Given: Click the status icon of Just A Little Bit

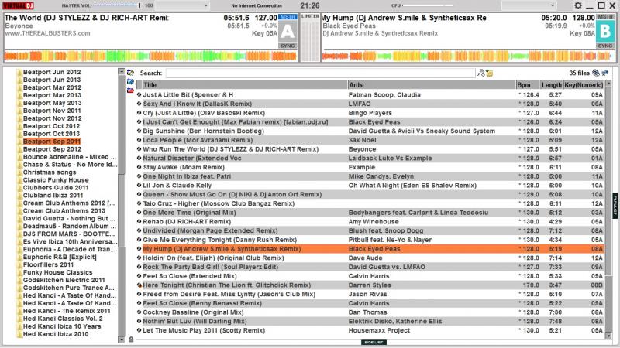Looking at the screenshot, I should pyautogui.click(x=139, y=94).
